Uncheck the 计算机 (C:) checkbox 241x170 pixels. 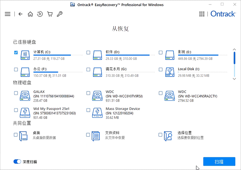coord(16,52)
